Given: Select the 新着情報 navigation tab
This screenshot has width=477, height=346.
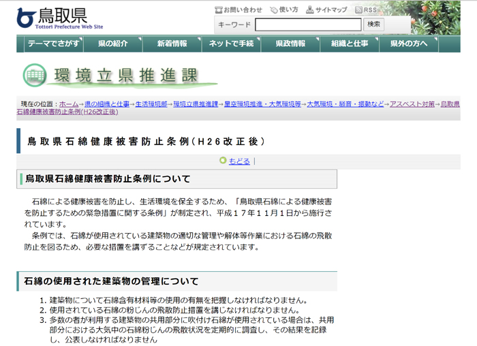Looking at the screenshot, I should (172, 44).
